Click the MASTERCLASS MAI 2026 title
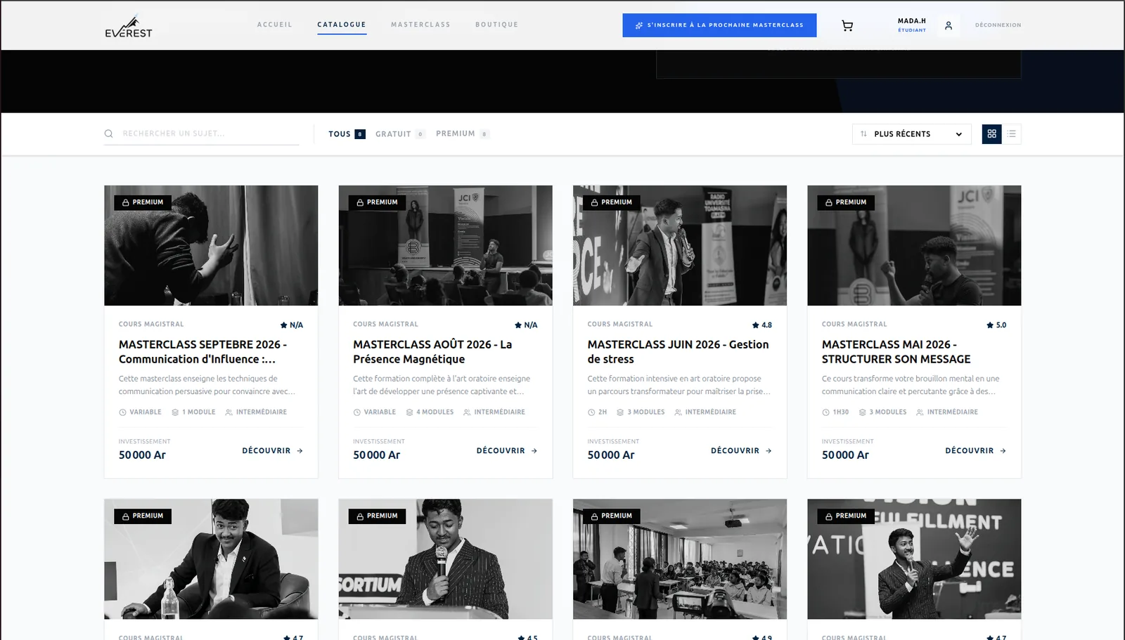Image resolution: width=1125 pixels, height=640 pixels. pyautogui.click(x=896, y=352)
